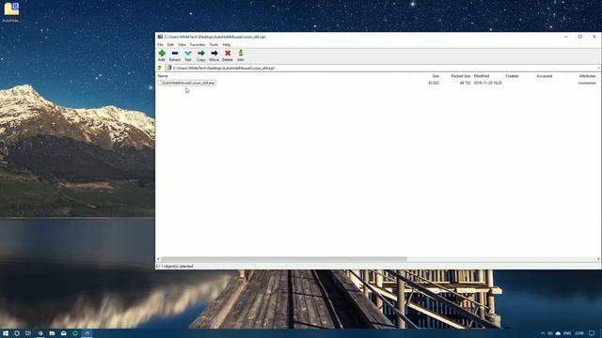This screenshot has width=602, height=338.
Task: Open the green circular app in the taskbar
Action: tap(75, 333)
